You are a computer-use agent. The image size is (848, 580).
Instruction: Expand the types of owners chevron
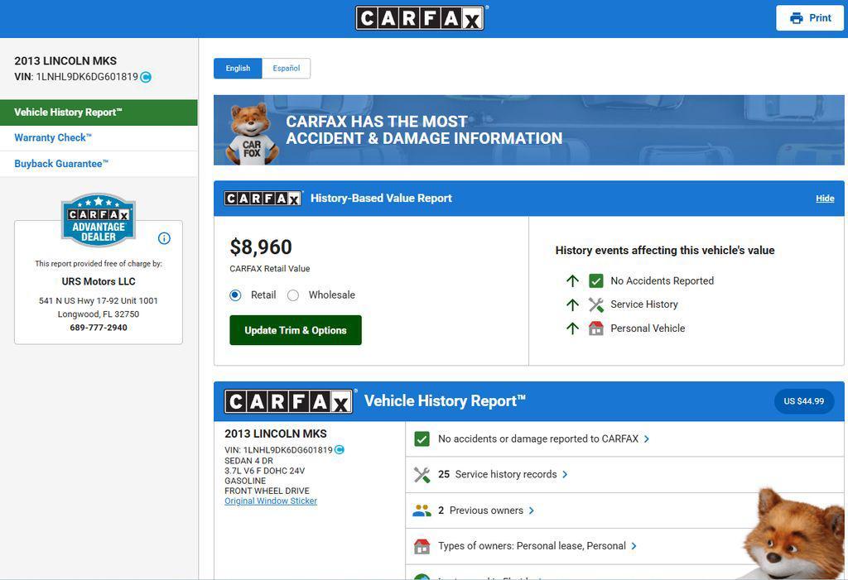tap(634, 546)
